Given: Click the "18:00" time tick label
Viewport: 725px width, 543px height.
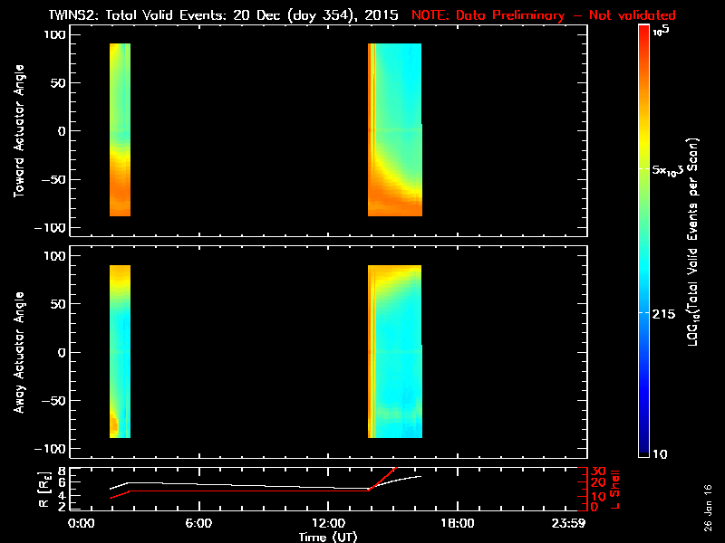Looking at the screenshot, I should pyautogui.click(x=458, y=523).
